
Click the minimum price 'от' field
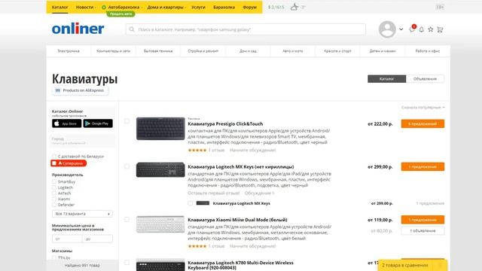67,239
